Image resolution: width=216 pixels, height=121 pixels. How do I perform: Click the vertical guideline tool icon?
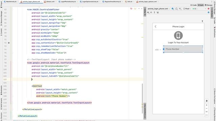click(x=155, y=12)
